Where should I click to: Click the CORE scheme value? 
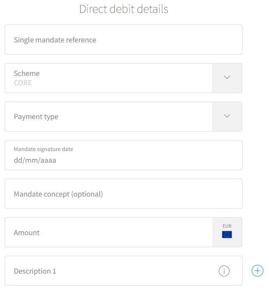pos(23,83)
